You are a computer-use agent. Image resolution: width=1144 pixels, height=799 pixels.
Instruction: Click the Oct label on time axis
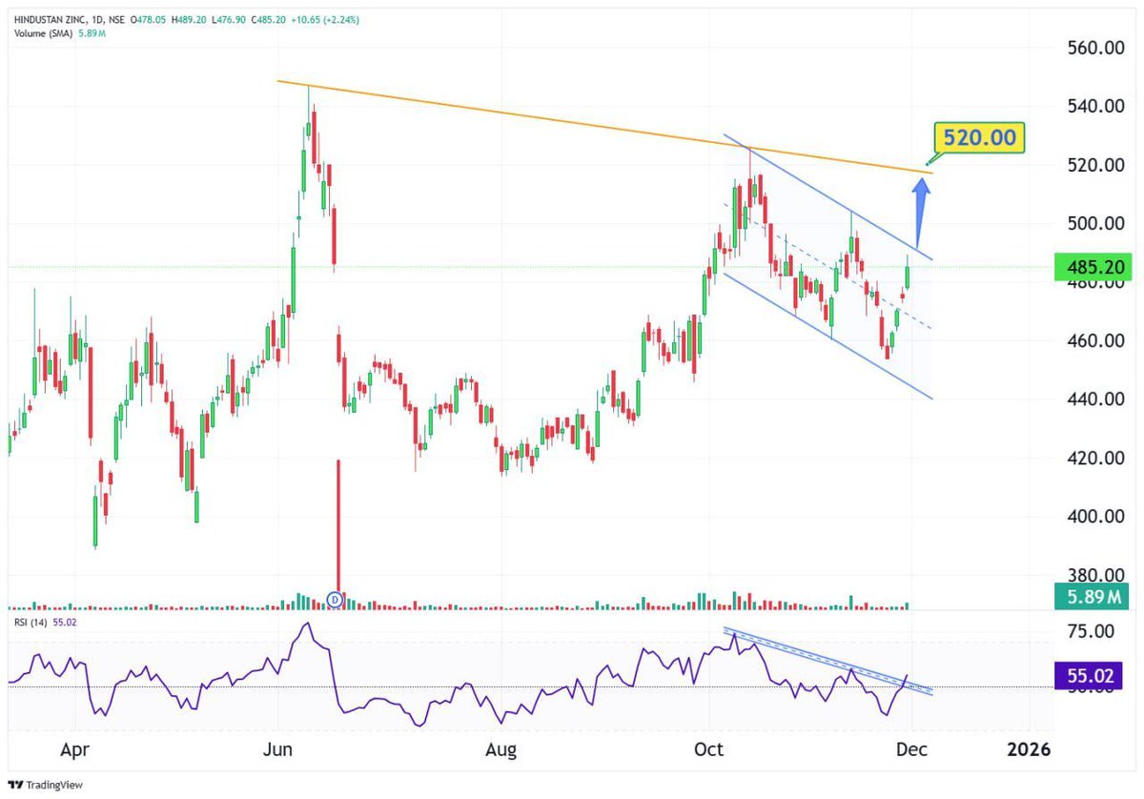tap(708, 749)
